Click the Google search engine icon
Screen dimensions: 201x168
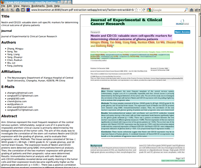pyautogui.click(x=149, y=10)
